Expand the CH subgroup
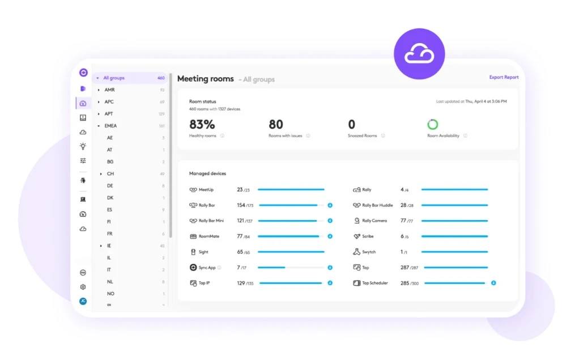The image size is (575, 360). click(101, 174)
